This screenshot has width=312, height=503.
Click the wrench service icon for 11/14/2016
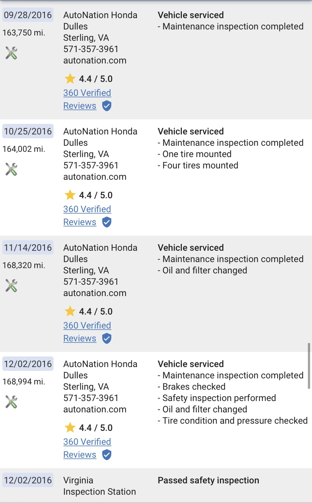tap(11, 285)
